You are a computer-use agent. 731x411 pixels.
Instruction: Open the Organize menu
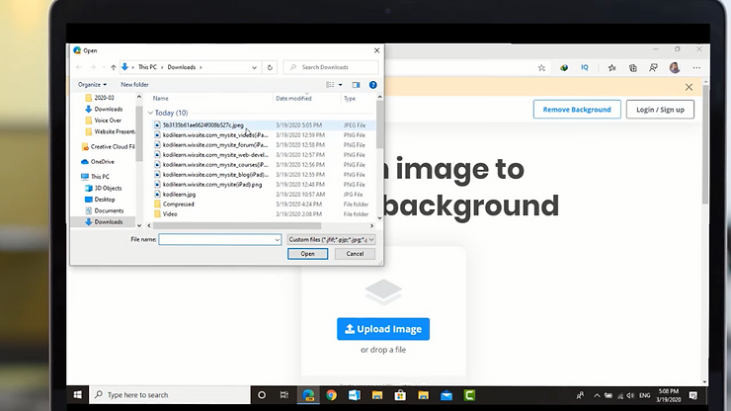pyautogui.click(x=92, y=84)
